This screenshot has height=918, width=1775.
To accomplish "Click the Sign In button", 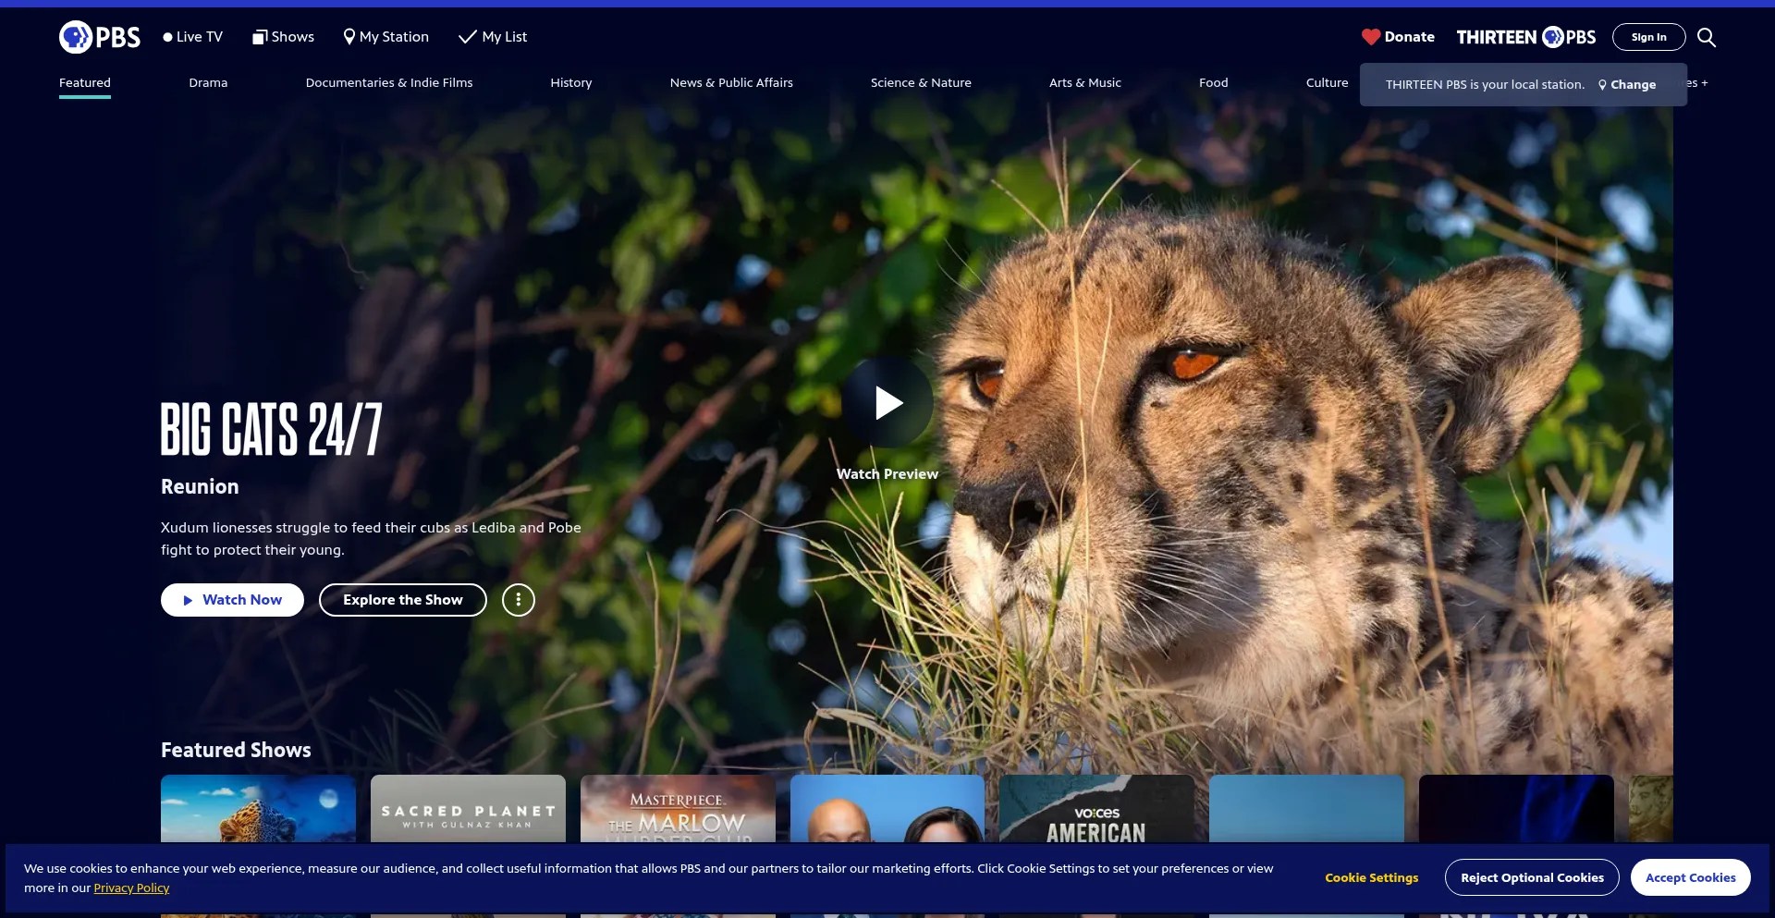I will [1649, 37].
